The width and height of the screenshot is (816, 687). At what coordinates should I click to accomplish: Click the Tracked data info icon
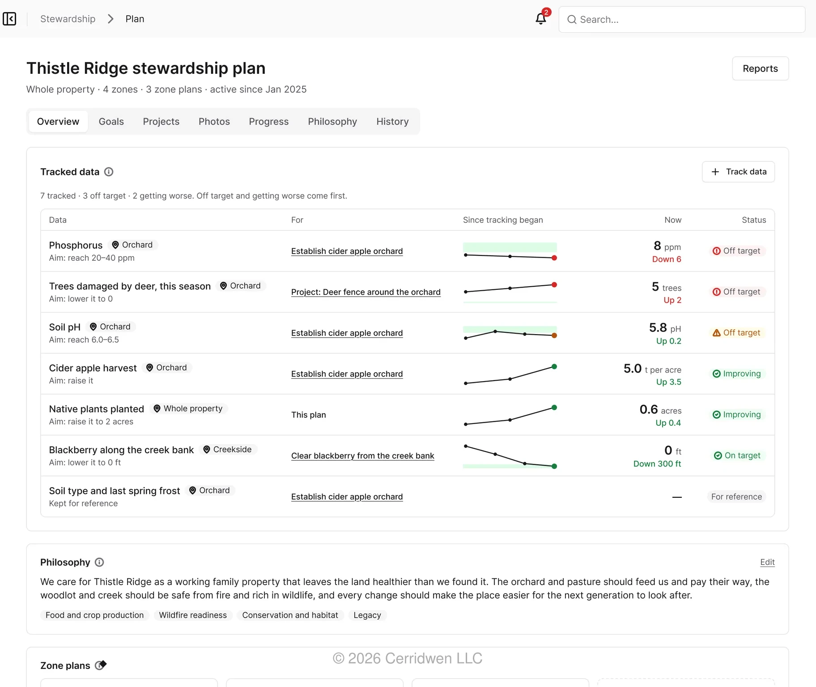coord(109,172)
